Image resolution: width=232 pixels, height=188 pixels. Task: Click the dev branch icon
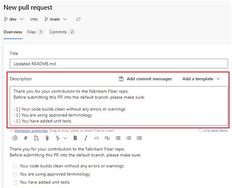click(x=6, y=19)
